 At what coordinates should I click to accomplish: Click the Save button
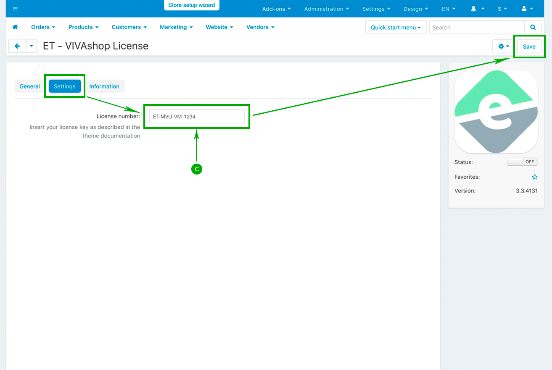click(x=529, y=47)
